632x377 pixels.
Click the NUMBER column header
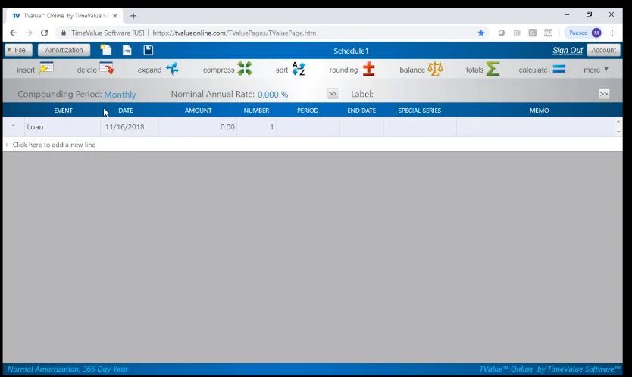tap(256, 111)
